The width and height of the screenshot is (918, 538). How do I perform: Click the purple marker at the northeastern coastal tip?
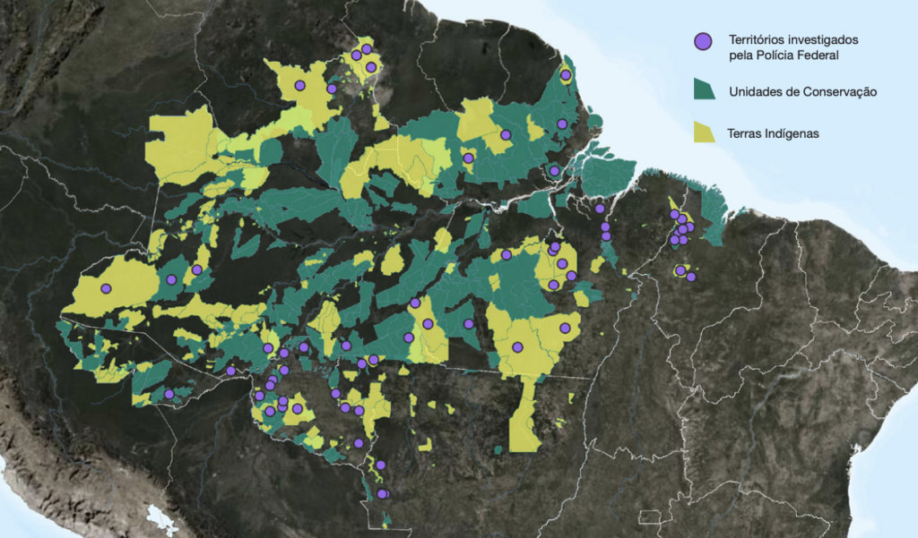click(x=566, y=75)
